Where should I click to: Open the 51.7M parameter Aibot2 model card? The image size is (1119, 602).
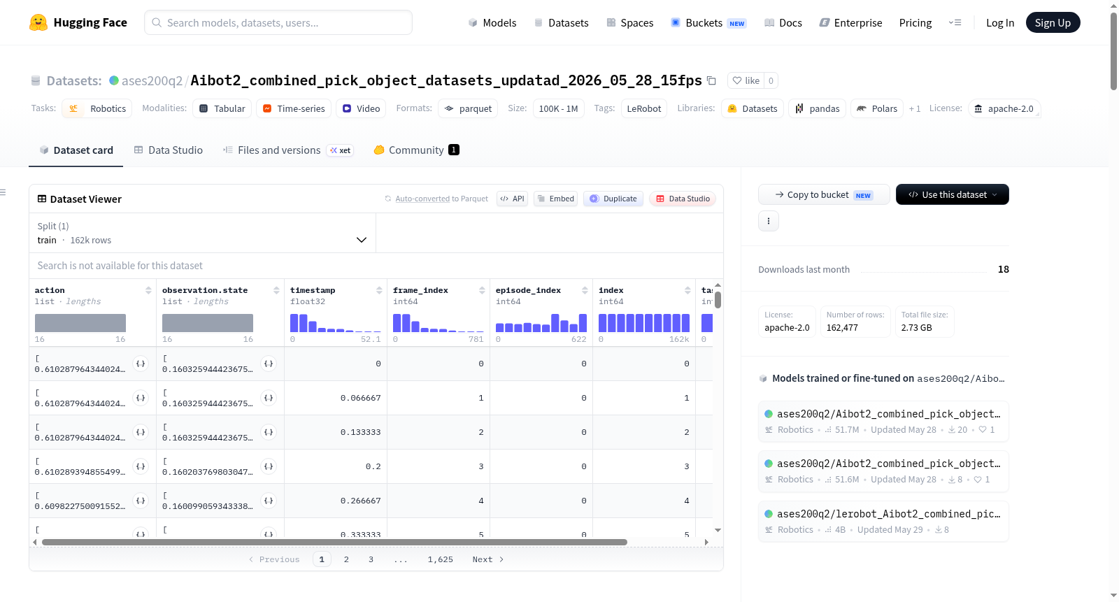(x=883, y=421)
